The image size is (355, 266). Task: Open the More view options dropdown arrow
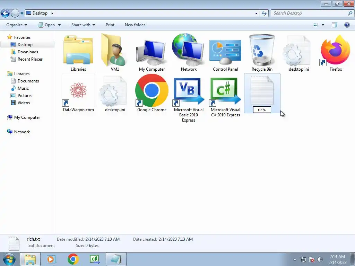[x=323, y=25]
